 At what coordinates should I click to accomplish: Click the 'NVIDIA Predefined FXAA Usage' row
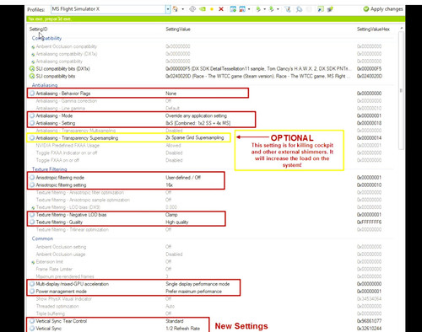pyautogui.click(x=210, y=145)
